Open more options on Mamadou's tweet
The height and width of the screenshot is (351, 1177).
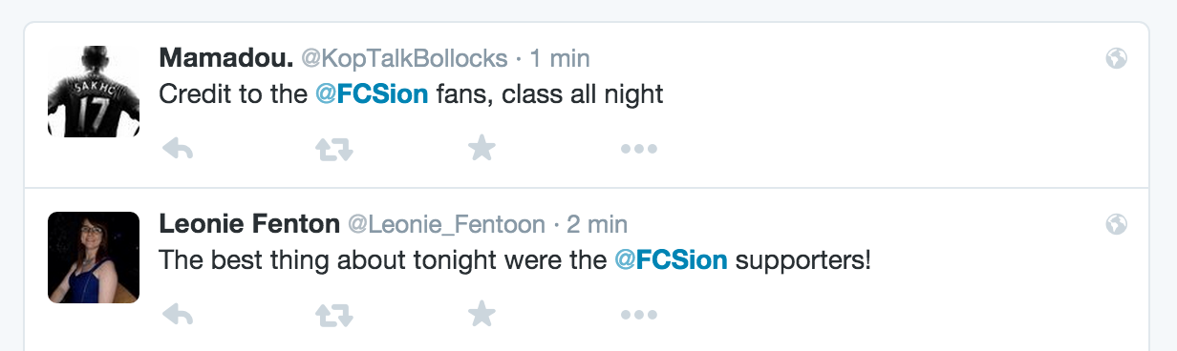pos(639,149)
